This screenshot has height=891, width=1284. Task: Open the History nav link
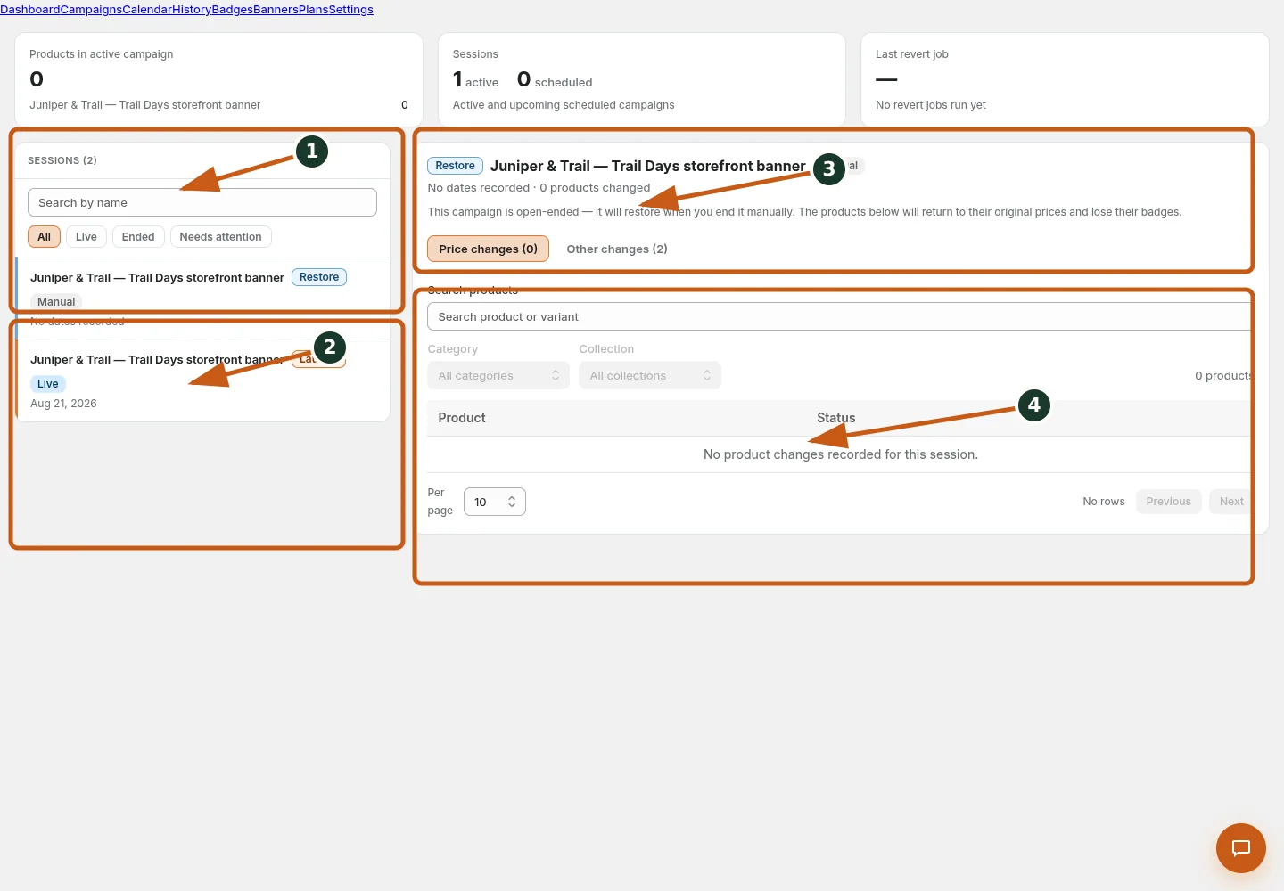[192, 10]
